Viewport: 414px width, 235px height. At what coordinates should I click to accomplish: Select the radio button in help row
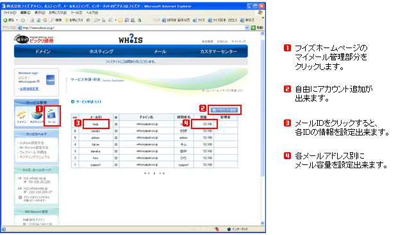tap(116, 124)
